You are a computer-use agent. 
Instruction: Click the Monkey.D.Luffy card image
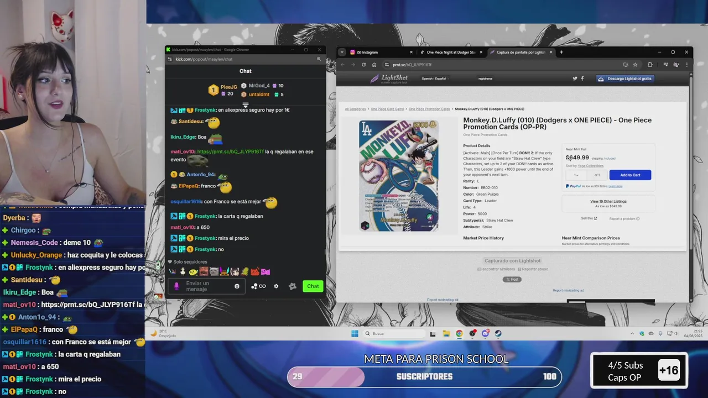point(398,175)
